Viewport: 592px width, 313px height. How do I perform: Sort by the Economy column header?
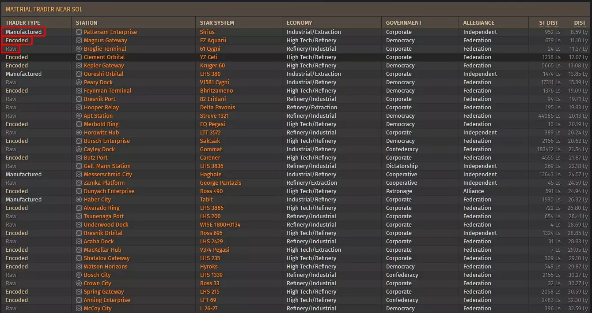point(300,23)
